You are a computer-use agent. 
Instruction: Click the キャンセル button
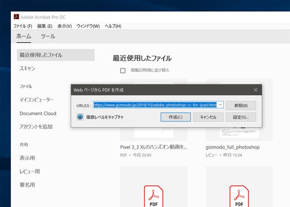pyautogui.click(x=208, y=117)
